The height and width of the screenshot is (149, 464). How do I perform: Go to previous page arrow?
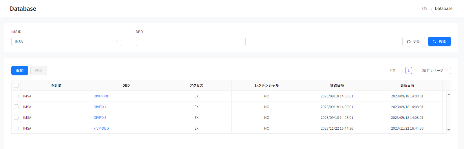pos(402,70)
